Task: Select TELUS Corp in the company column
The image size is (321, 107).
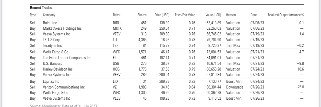Action: [51, 40]
